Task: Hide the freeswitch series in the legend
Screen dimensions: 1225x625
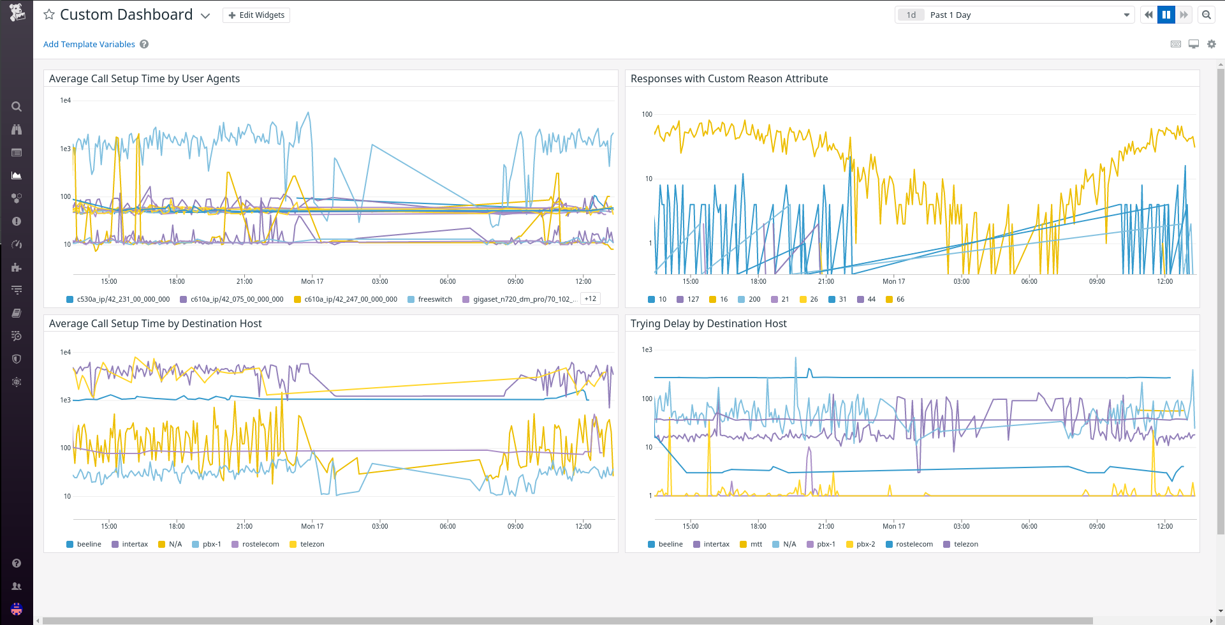Action: click(434, 298)
